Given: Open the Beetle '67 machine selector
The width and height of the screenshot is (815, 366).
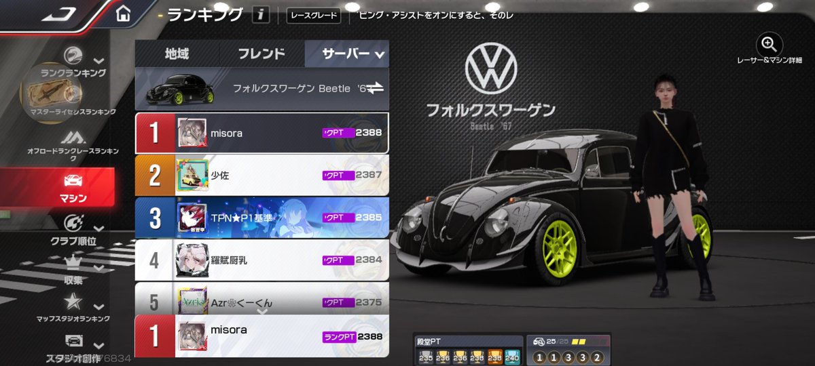Looking at the screenshot, I should click(x=262, y=89).
